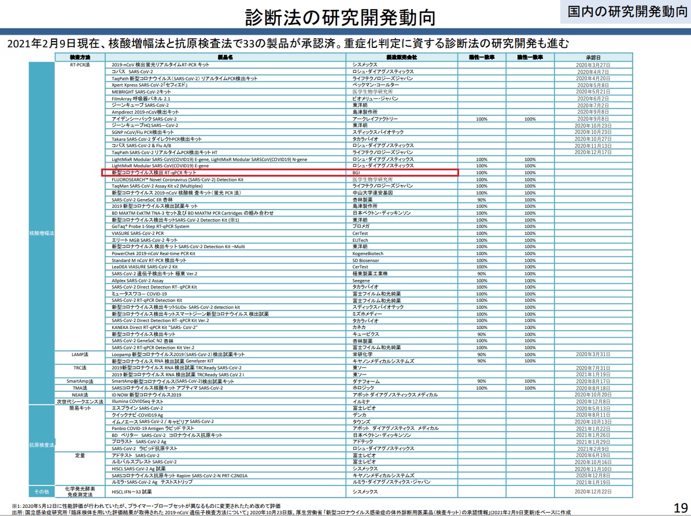Select product FilmArray 呼吸器パネル 2.1
The width and height of the screenshot is (691, 516).
click(141, 99)
